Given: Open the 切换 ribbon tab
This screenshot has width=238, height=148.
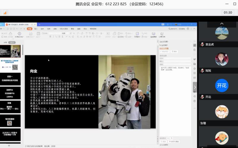Looking at the screenshot, I should pyautogui.click(x=48, y=29).
